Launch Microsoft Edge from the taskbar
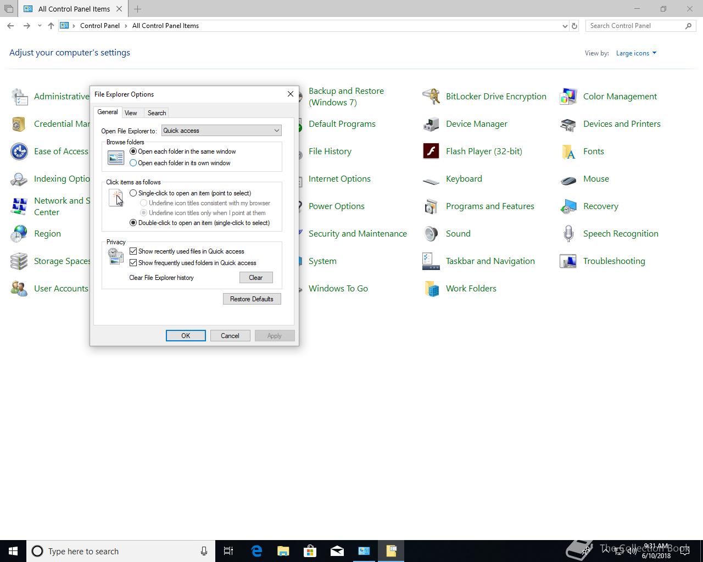The width and height of the screenshot is (703, 562). click(256, 551)
